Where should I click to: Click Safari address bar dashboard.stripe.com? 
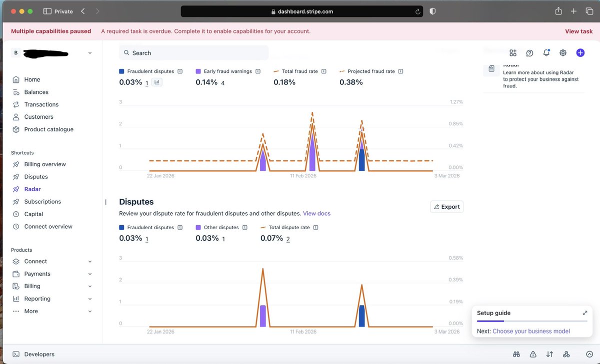[302, 11]
